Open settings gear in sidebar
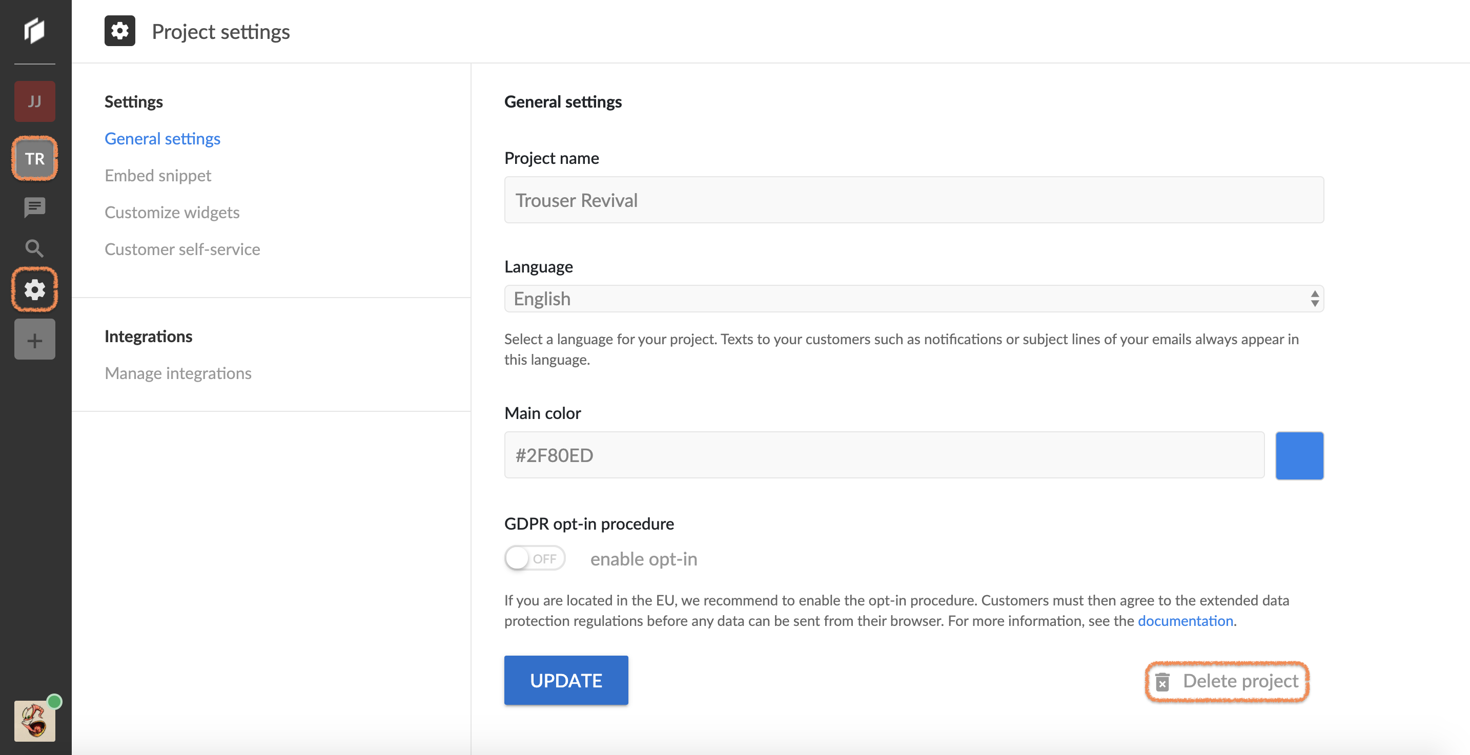The image size is (1470, 755). 35,290
